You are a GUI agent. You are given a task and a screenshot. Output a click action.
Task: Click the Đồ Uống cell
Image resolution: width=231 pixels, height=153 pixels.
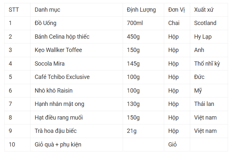point(45,23)
